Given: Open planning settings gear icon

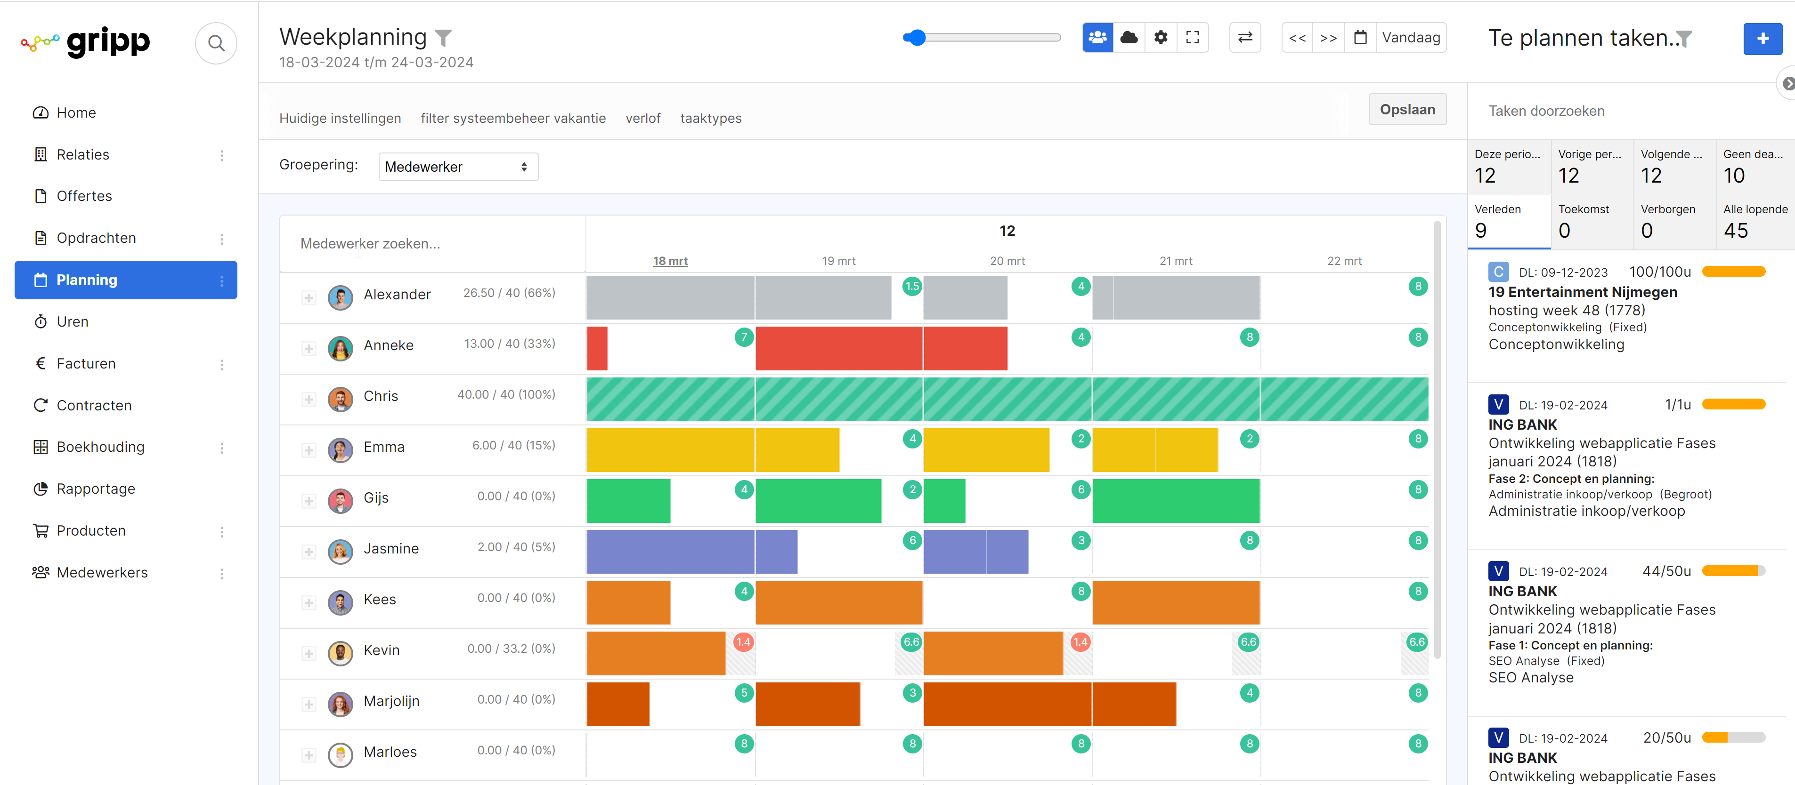Looking at the screenshot, I should 1161,38.
